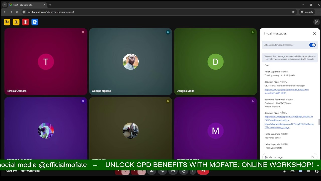The height and width of the screenshot is (181, 321).
Task: Open the first chat.whatsapp.com link
Action: coord(289,118)
